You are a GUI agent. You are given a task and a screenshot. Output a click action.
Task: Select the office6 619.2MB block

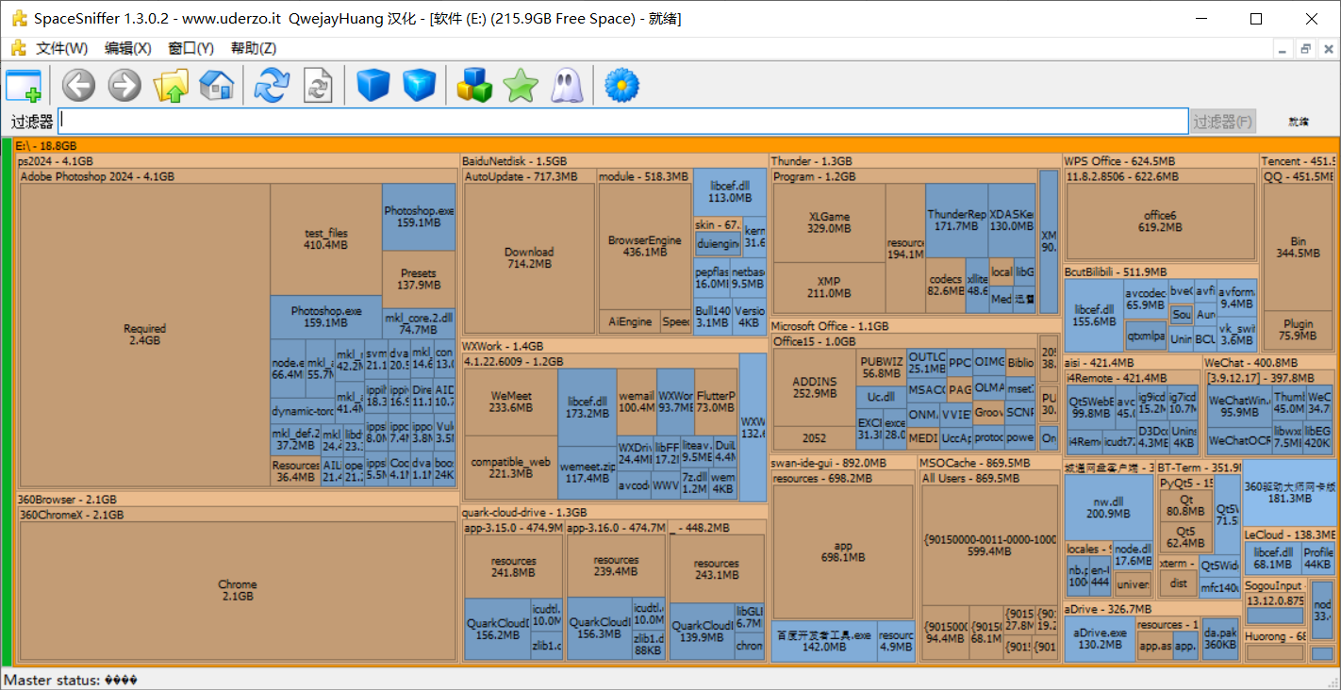(1160, 221)
